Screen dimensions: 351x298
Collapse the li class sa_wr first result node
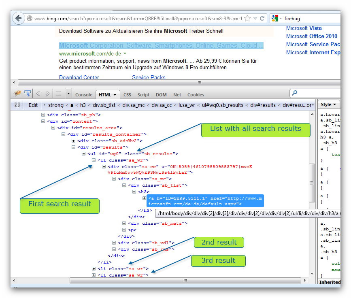point(93,160)
